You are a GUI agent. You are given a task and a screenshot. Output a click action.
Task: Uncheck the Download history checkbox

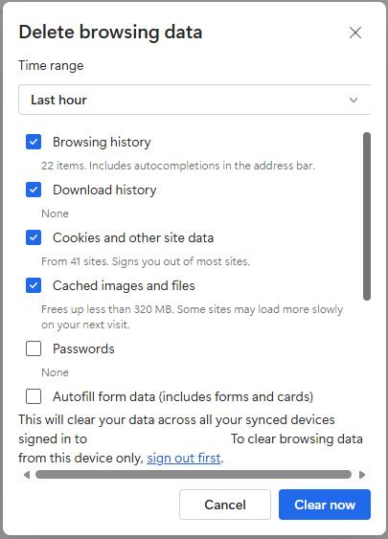click(x=34, y=190)
